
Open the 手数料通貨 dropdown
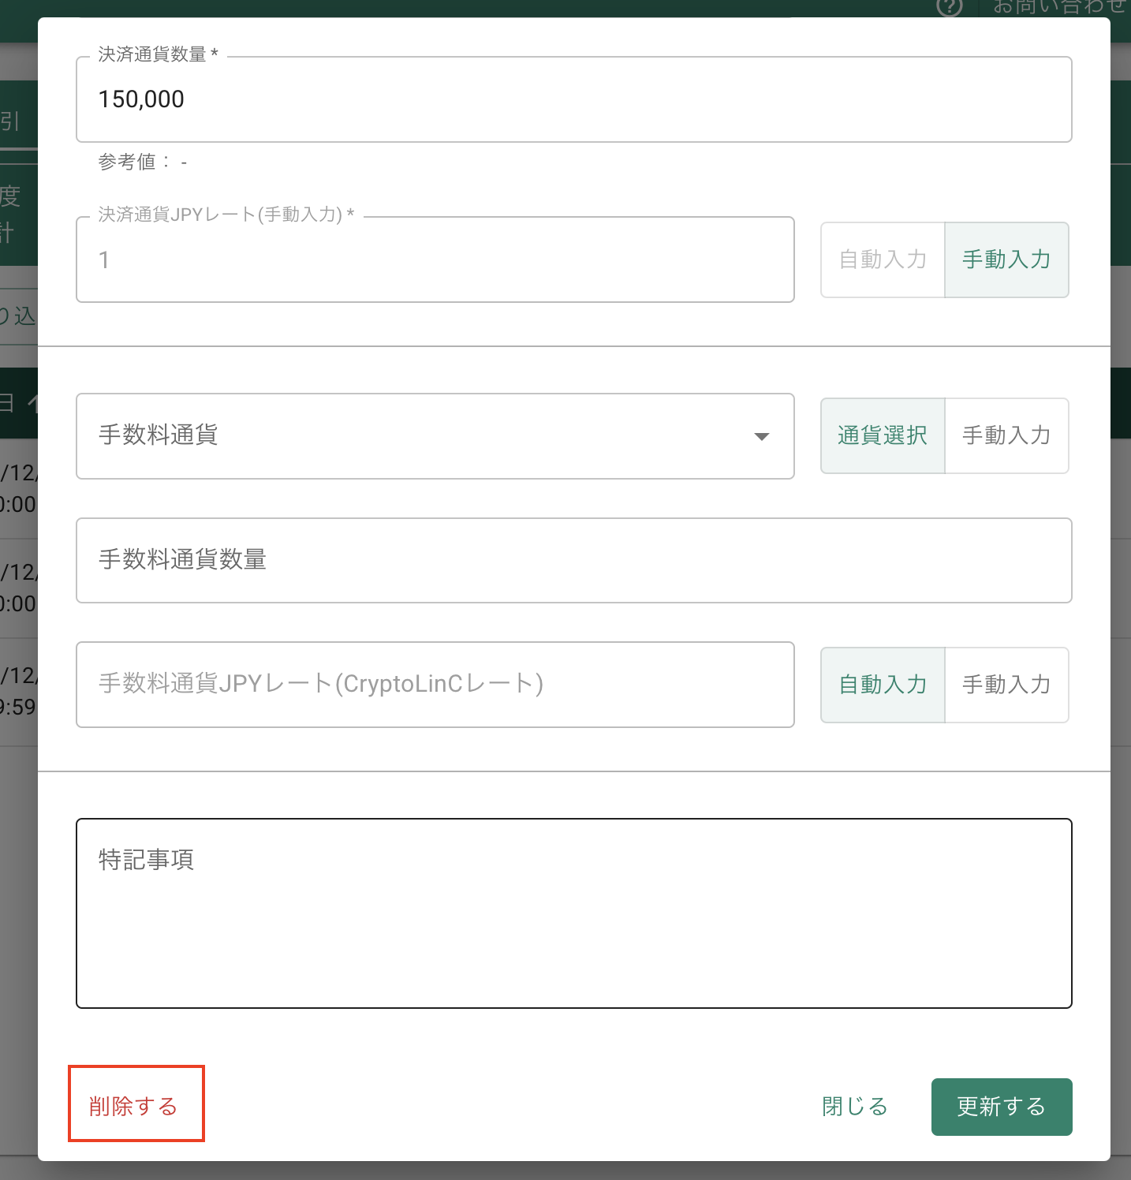435,436
